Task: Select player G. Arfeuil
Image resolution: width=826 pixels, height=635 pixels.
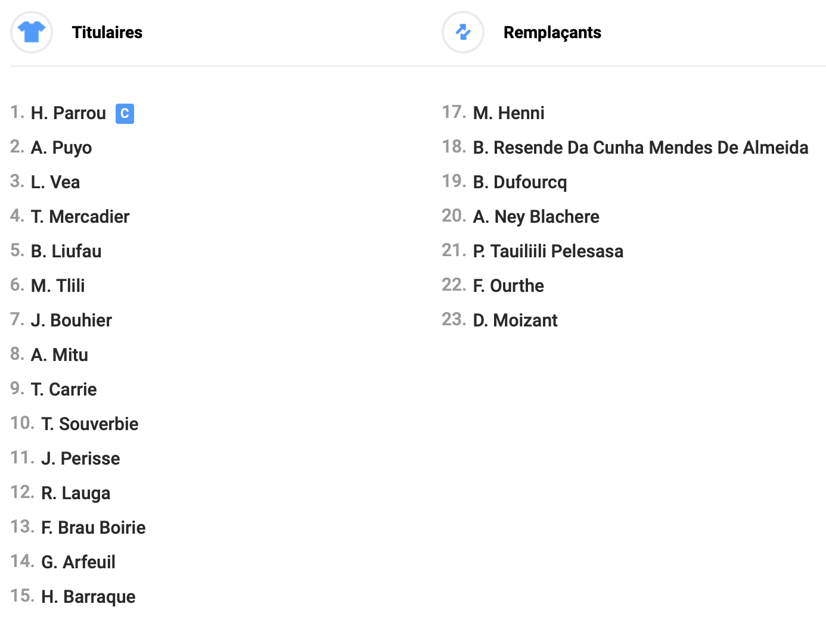Action: [78, 562]
